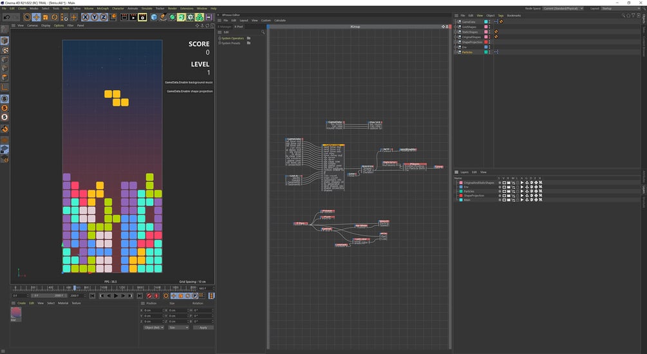
Task: Toggle the Z axis lock
Action: click(104, 17)
